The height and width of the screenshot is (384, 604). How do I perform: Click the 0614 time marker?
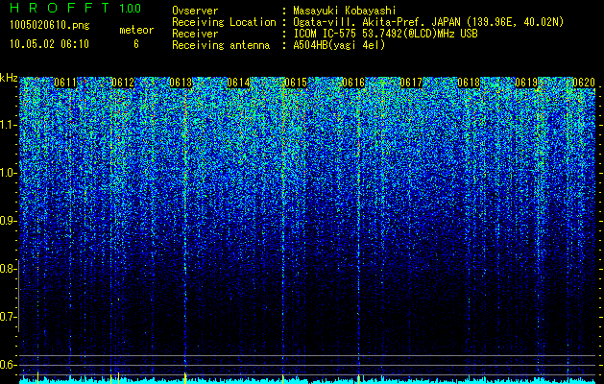[238, 83]
